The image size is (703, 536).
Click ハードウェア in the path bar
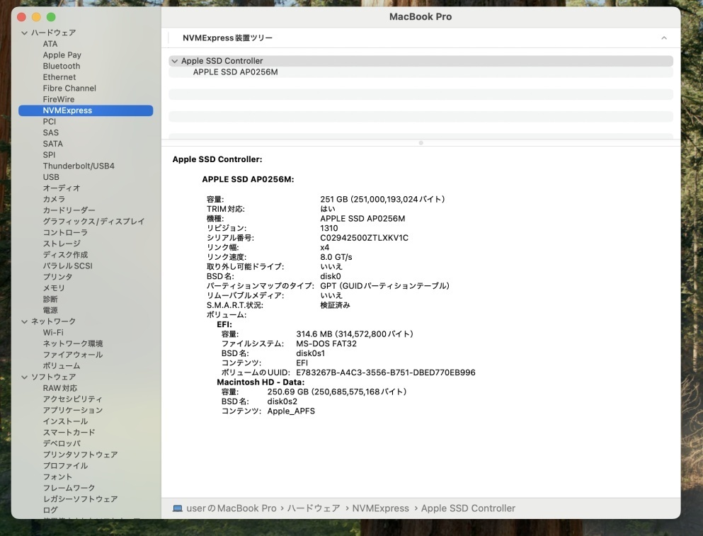coord(314,508)
